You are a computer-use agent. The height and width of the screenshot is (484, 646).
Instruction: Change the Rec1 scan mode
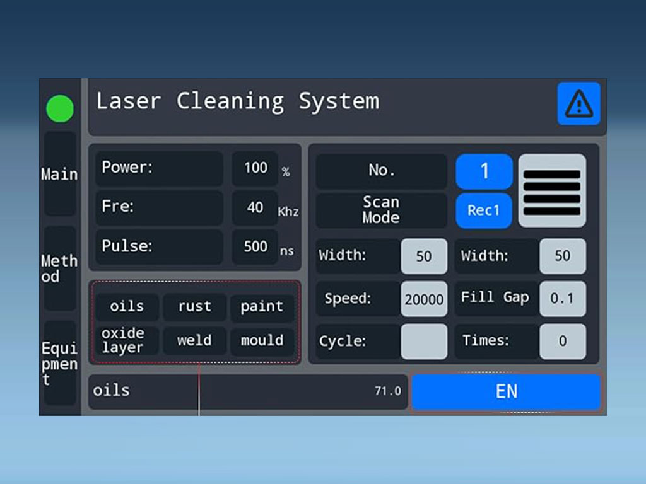click(x=484, y=210)
